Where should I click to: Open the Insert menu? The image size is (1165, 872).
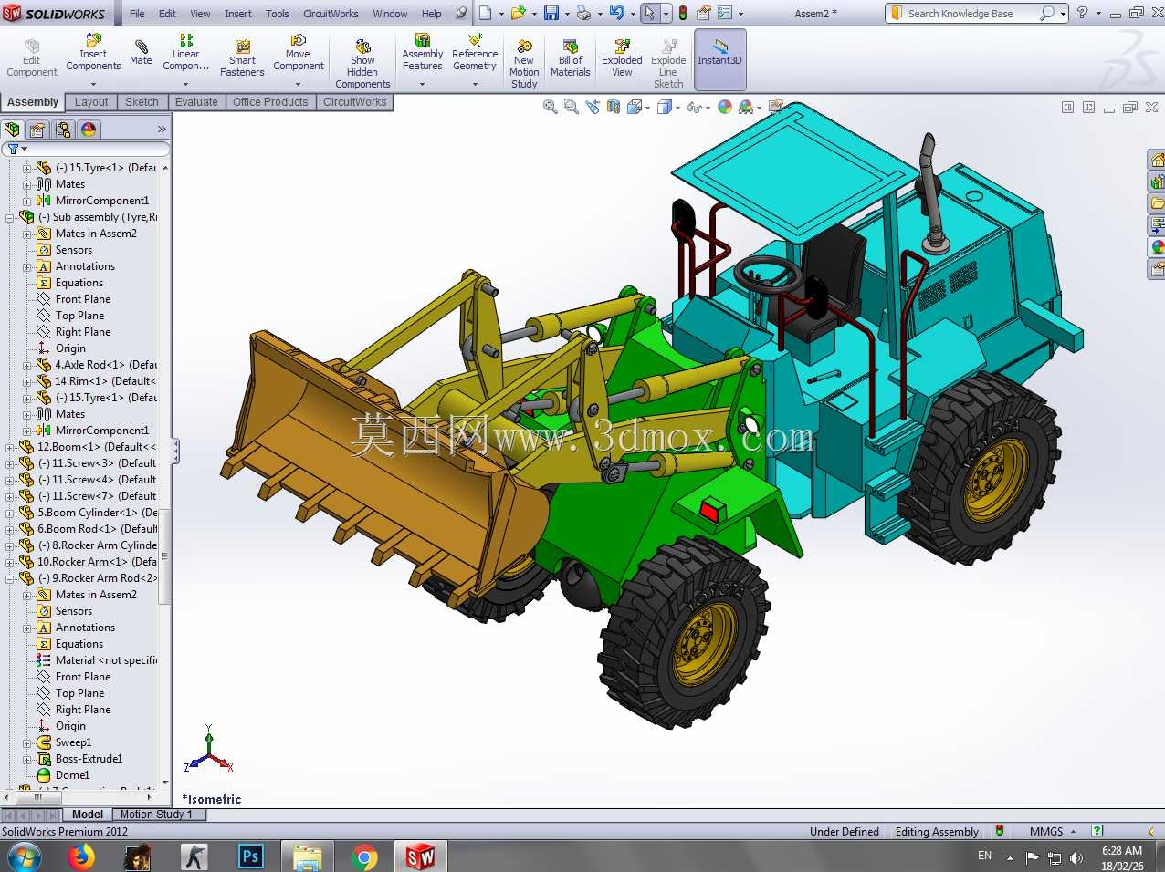point(238,14)
